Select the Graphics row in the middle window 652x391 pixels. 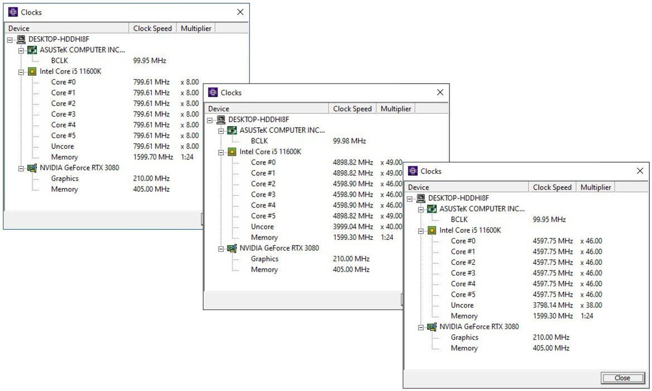310,259
